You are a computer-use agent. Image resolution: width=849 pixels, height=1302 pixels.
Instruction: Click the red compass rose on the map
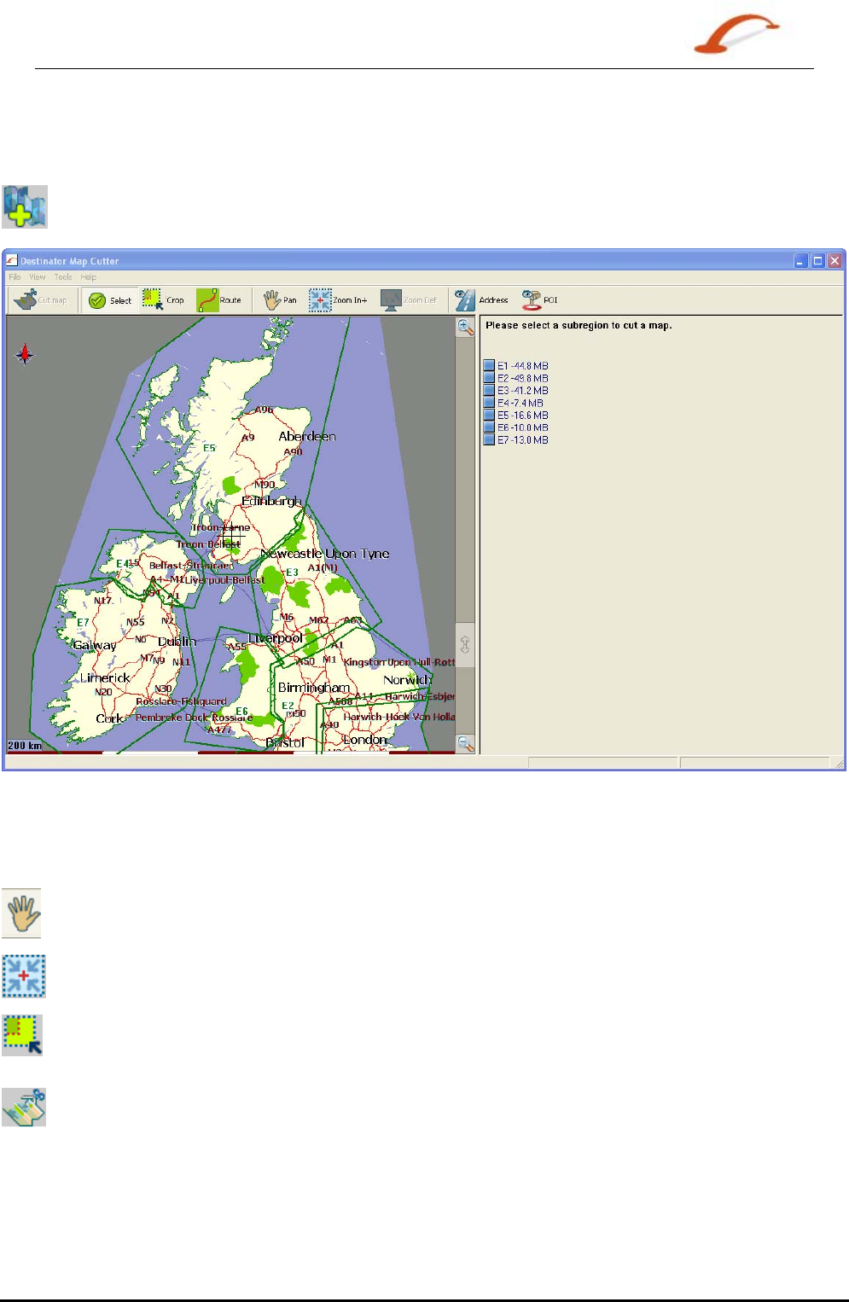[x=25, y=354]
